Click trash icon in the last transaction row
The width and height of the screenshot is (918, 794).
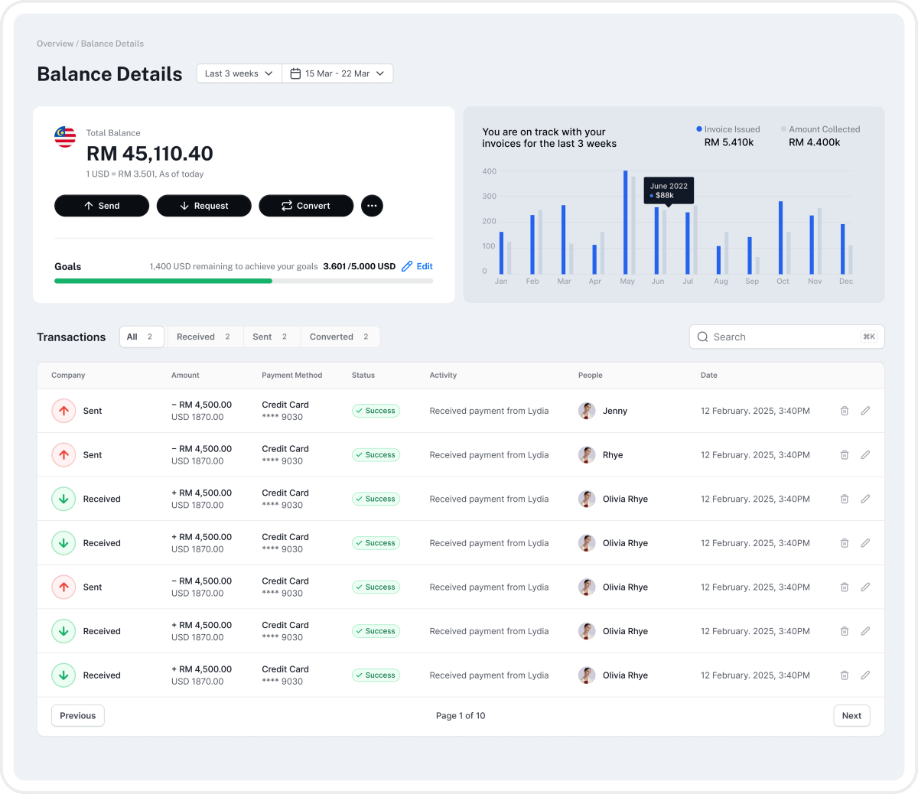coord(845,675)
